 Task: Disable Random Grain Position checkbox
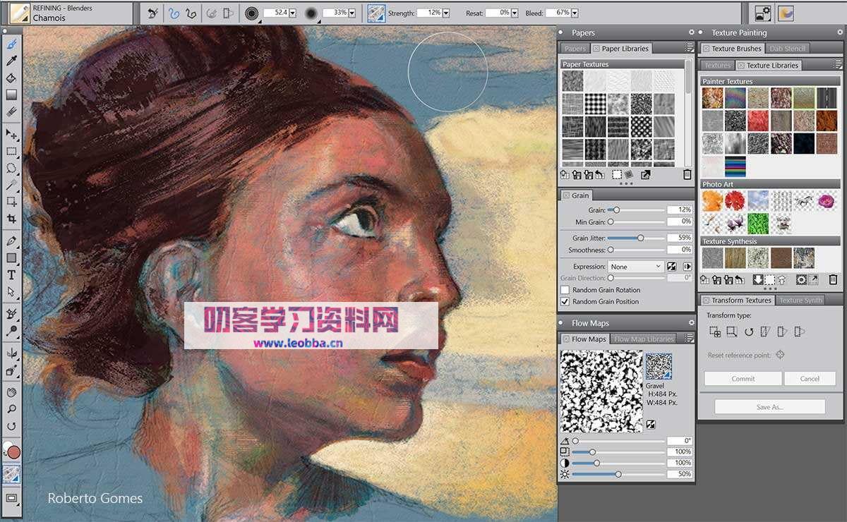(565, 301)
